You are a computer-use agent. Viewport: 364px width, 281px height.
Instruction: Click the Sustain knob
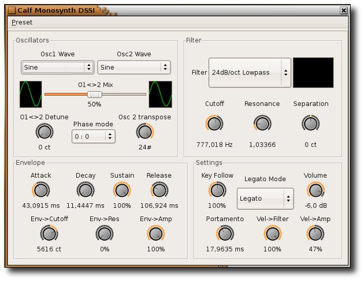pyautogui.click(x=122, y=190)
